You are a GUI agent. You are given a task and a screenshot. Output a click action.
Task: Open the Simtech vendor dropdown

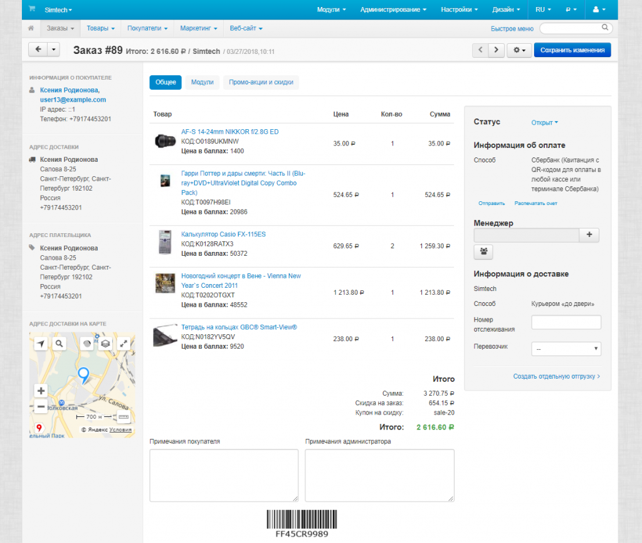pos(58,10)
